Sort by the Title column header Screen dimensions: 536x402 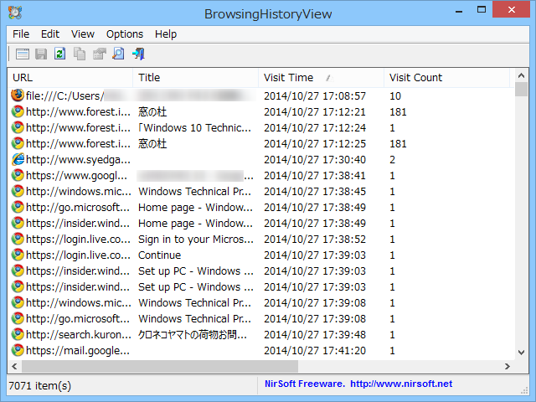(x=195, y=78)
